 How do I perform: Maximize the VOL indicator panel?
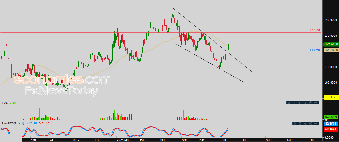[x=294, y=103]
